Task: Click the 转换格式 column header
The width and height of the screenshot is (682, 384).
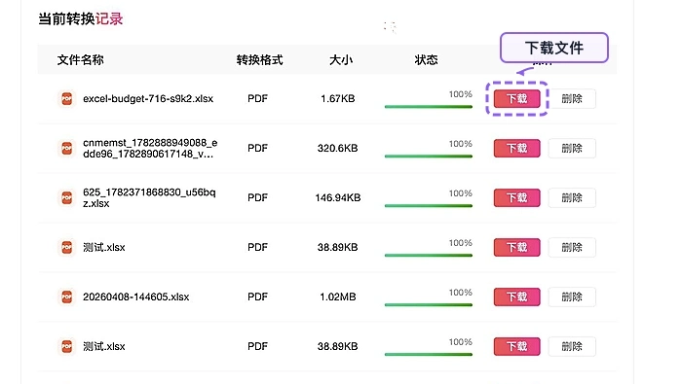Action: tap(260, 59)
